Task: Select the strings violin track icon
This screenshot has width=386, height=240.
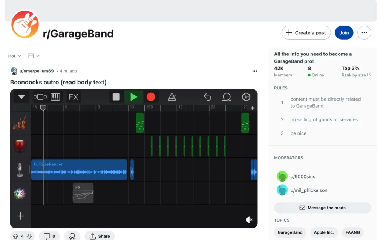Action: tap(20, 123)
